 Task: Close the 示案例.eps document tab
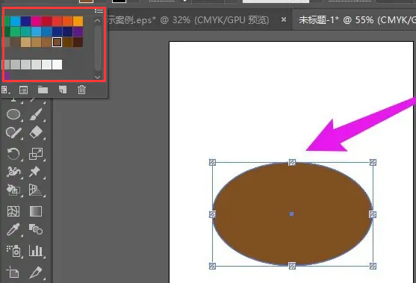[x=284, y=19]
